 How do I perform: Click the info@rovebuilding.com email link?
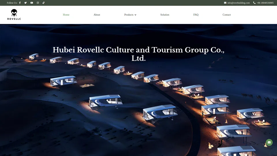point(239,3)
